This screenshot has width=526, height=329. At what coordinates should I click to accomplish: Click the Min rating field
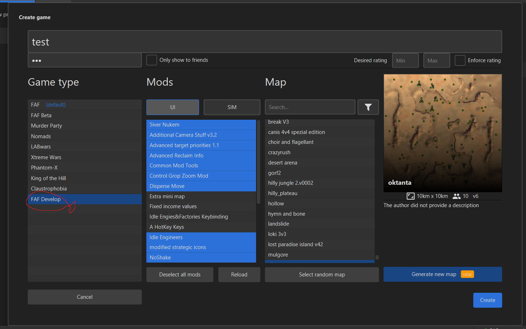(x=405, y=60)
